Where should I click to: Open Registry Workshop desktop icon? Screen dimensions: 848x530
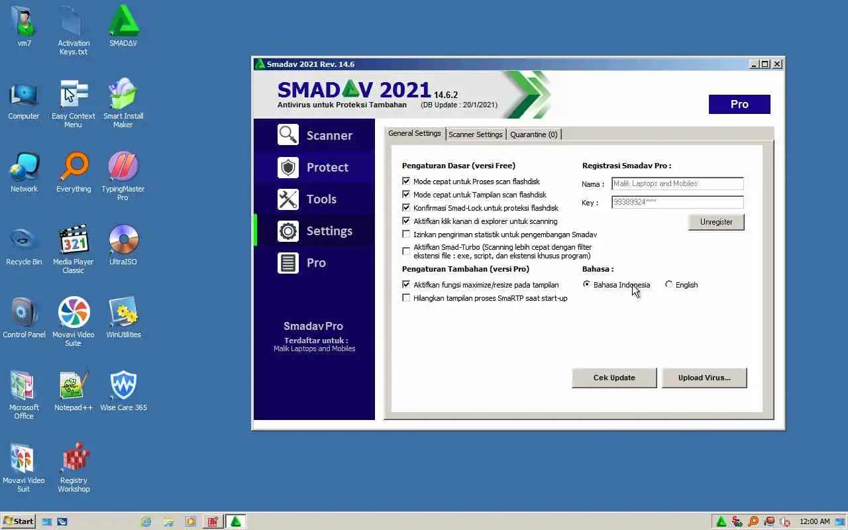point(74,468)
